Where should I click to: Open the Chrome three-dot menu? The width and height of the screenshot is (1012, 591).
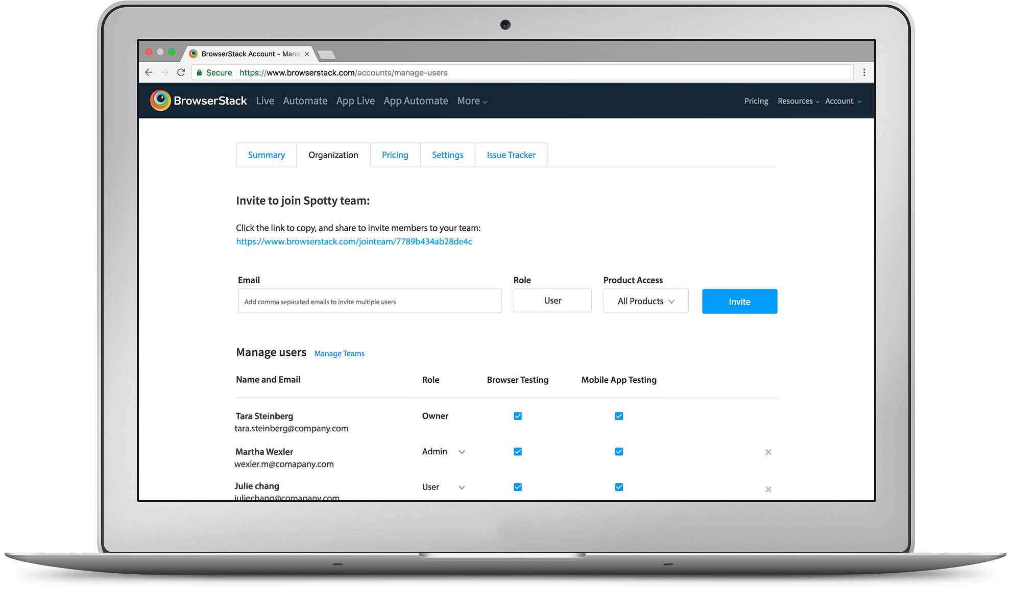[x=864, y=72]
